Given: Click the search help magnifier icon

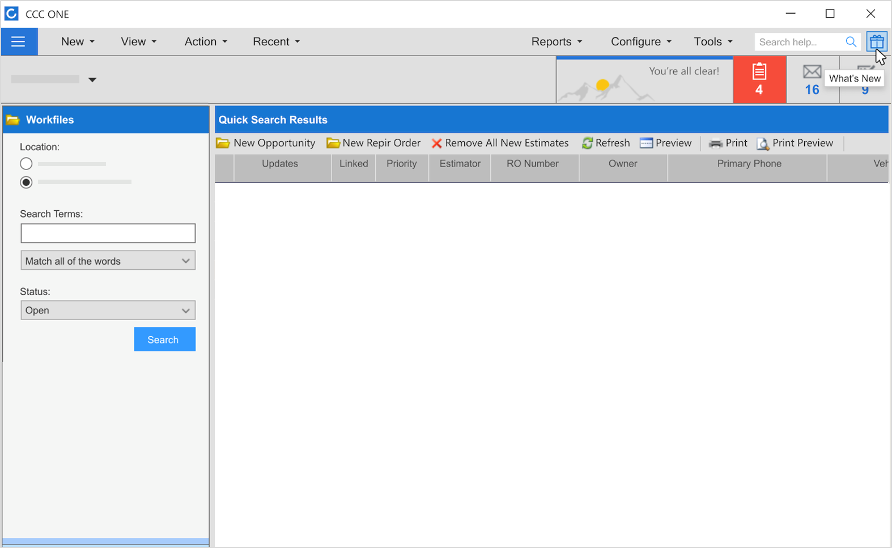Looking at the screenshot, I should 851,42.
